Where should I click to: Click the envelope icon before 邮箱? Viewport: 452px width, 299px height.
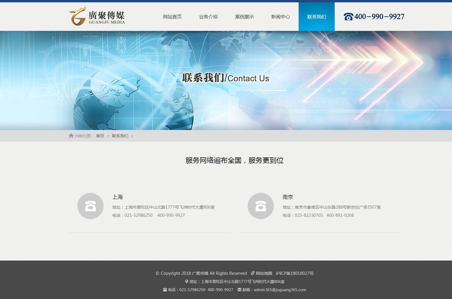click(239, 290)
